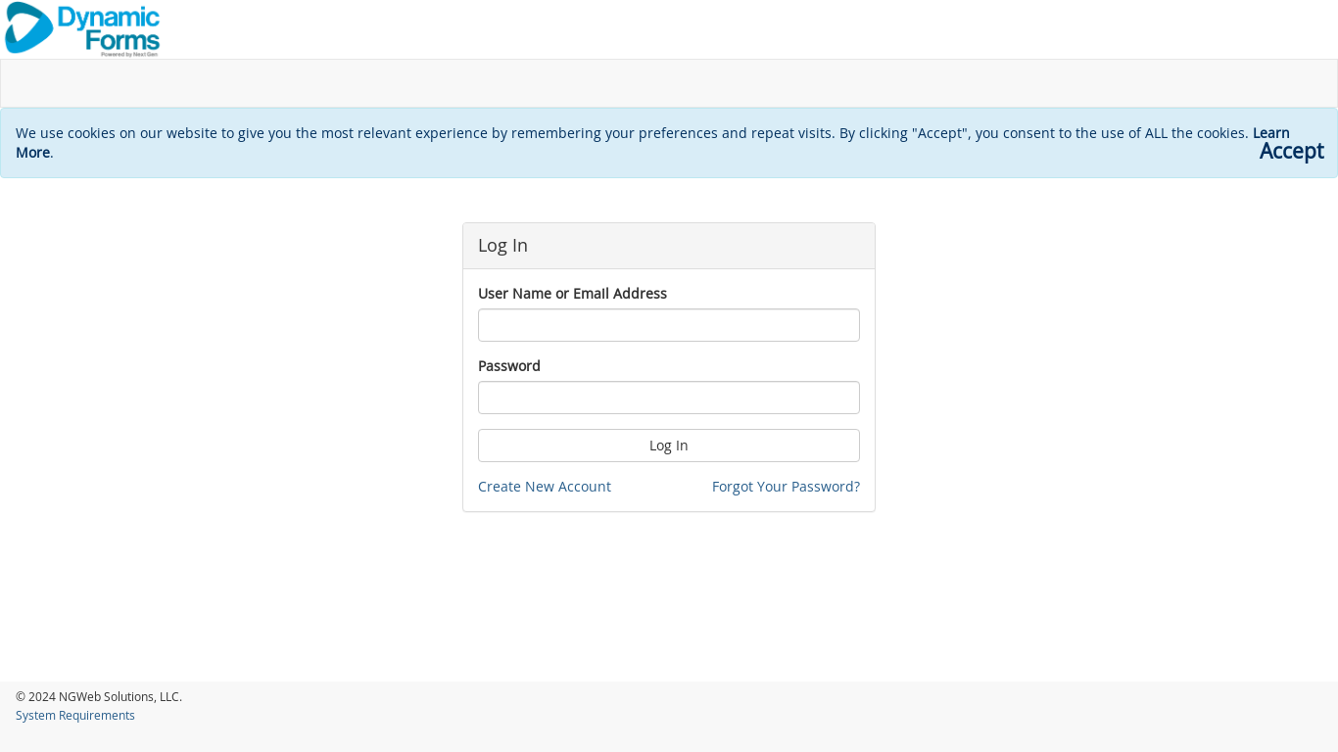The width and height of the screenshot is (1338, 752).
Task: Open the Create New Account link
Action: 545,487
